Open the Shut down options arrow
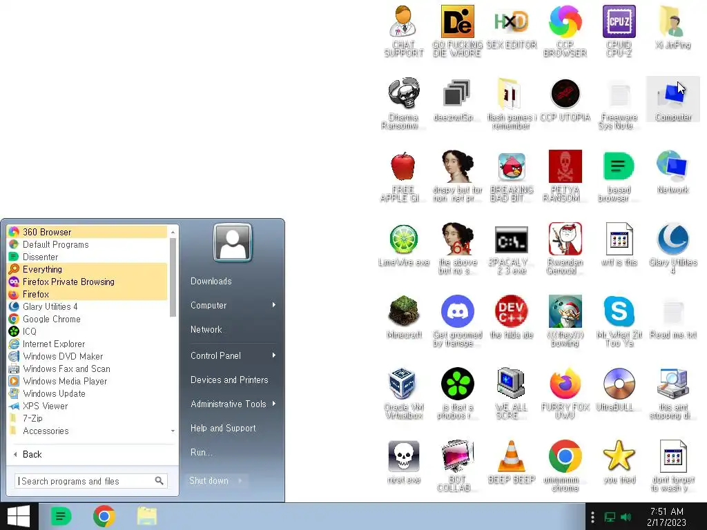 (240, 480)
